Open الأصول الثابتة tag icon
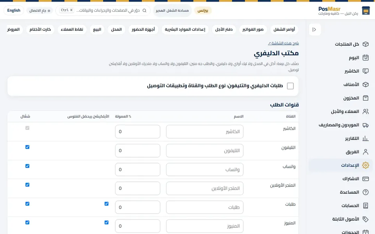Screen dimensions: 375x234 tap(366, 219)
